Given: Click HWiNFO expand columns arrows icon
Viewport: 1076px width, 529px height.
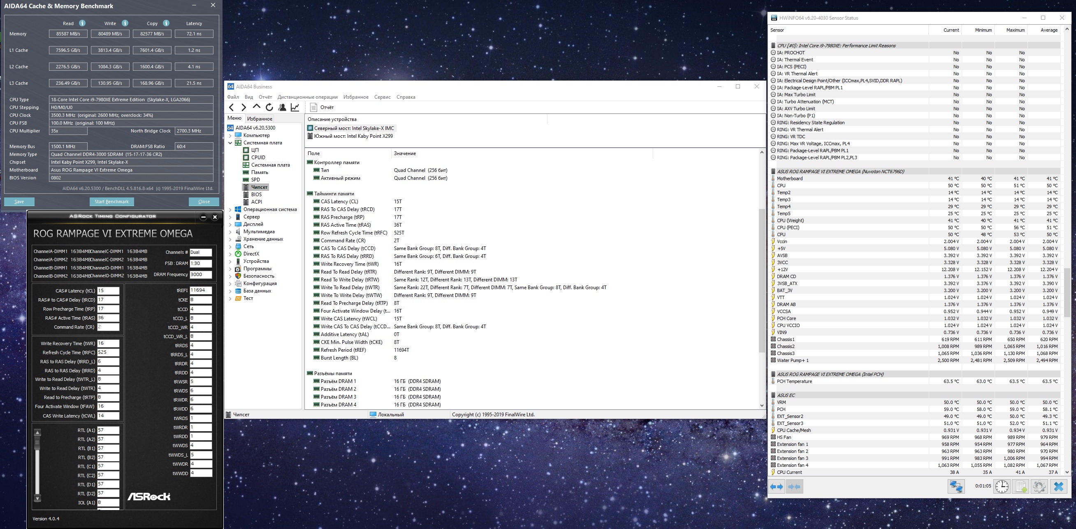Looking at the screenshot, I should pyautogui.click(x=777, y=486).
